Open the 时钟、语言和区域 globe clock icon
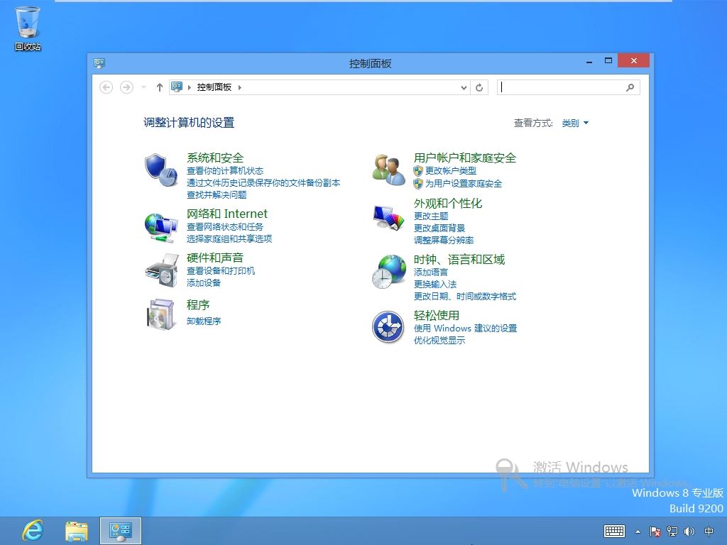727x545 pixels. coord(388,272)
